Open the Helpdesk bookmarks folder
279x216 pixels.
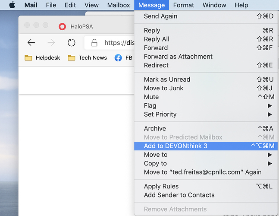42,58
